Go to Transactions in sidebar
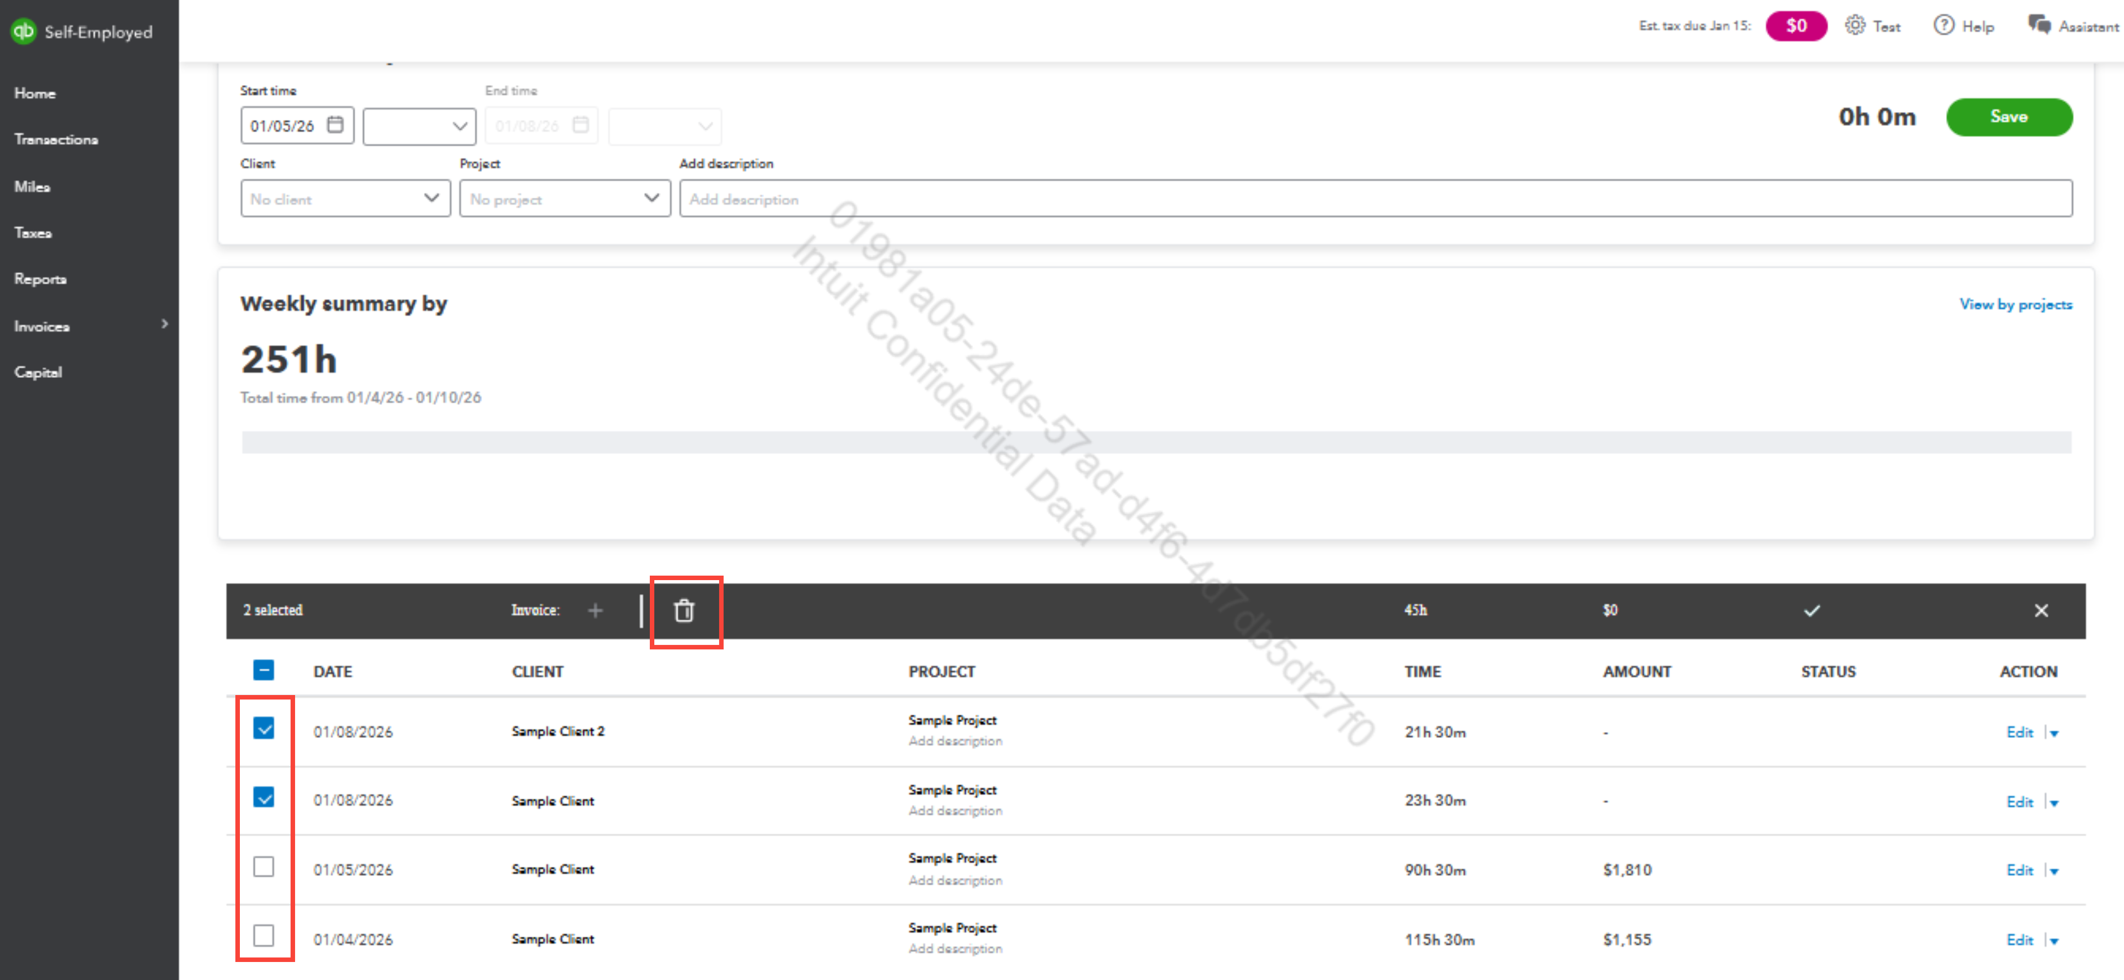 tap(56, 140)
